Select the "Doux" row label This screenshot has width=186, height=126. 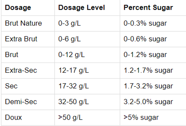click(x=13, y=117)
